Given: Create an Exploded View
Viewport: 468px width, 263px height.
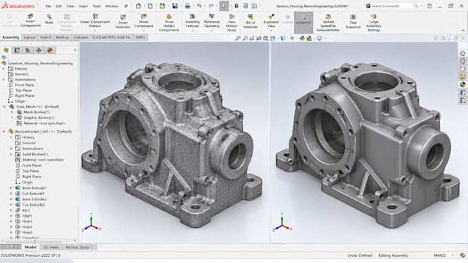Looking at the screenshot, I should pos(271,21).
